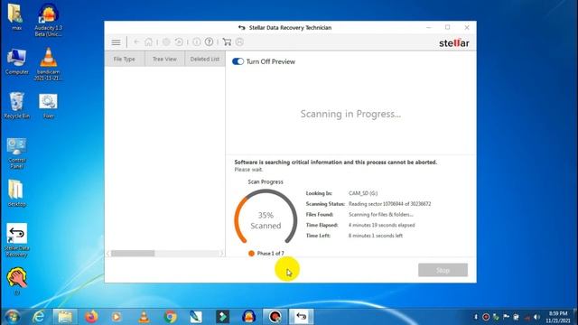Click the '8 minutes 1 seconds left' value
Screen dimensions: 578x325
tap(376, 236)
